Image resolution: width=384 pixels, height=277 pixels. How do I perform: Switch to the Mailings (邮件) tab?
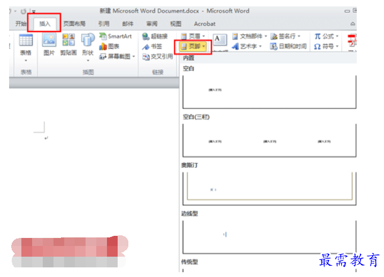click(x=128, y=24)
